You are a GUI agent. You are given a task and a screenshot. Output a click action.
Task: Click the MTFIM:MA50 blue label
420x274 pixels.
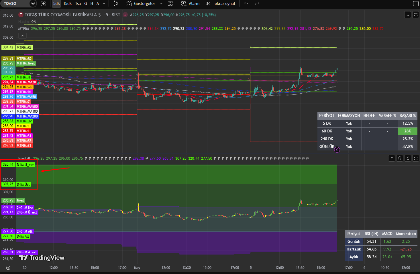pos(26,97)
